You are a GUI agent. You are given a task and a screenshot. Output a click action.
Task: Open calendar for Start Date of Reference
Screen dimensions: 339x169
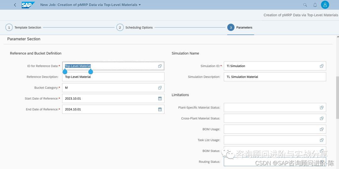click(x=160, y=98)
